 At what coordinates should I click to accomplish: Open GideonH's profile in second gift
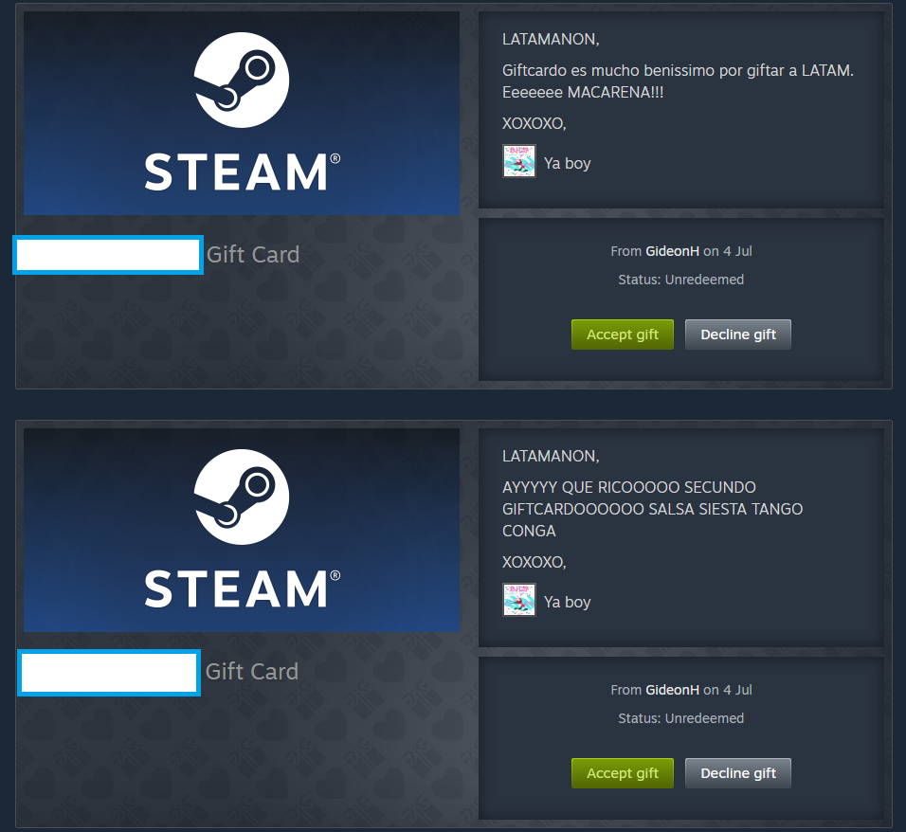click(x=672, y=690)
